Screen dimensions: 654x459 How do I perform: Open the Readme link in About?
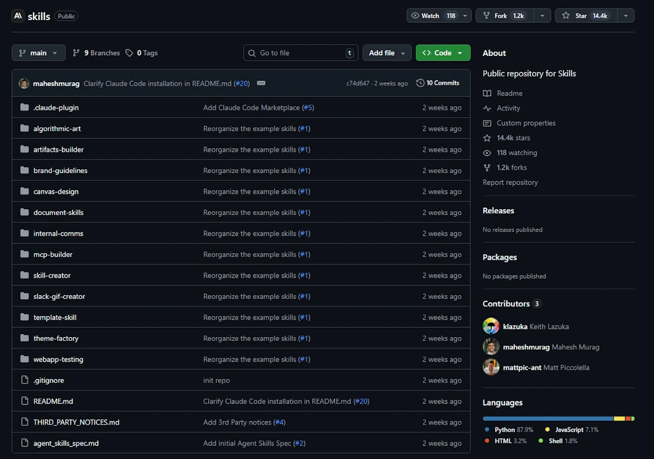pyautogui.click(x=509, y=94)
